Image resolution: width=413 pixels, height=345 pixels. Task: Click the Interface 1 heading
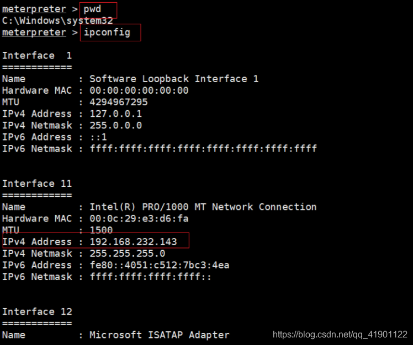pyautogui.click(x=37, y=56)
